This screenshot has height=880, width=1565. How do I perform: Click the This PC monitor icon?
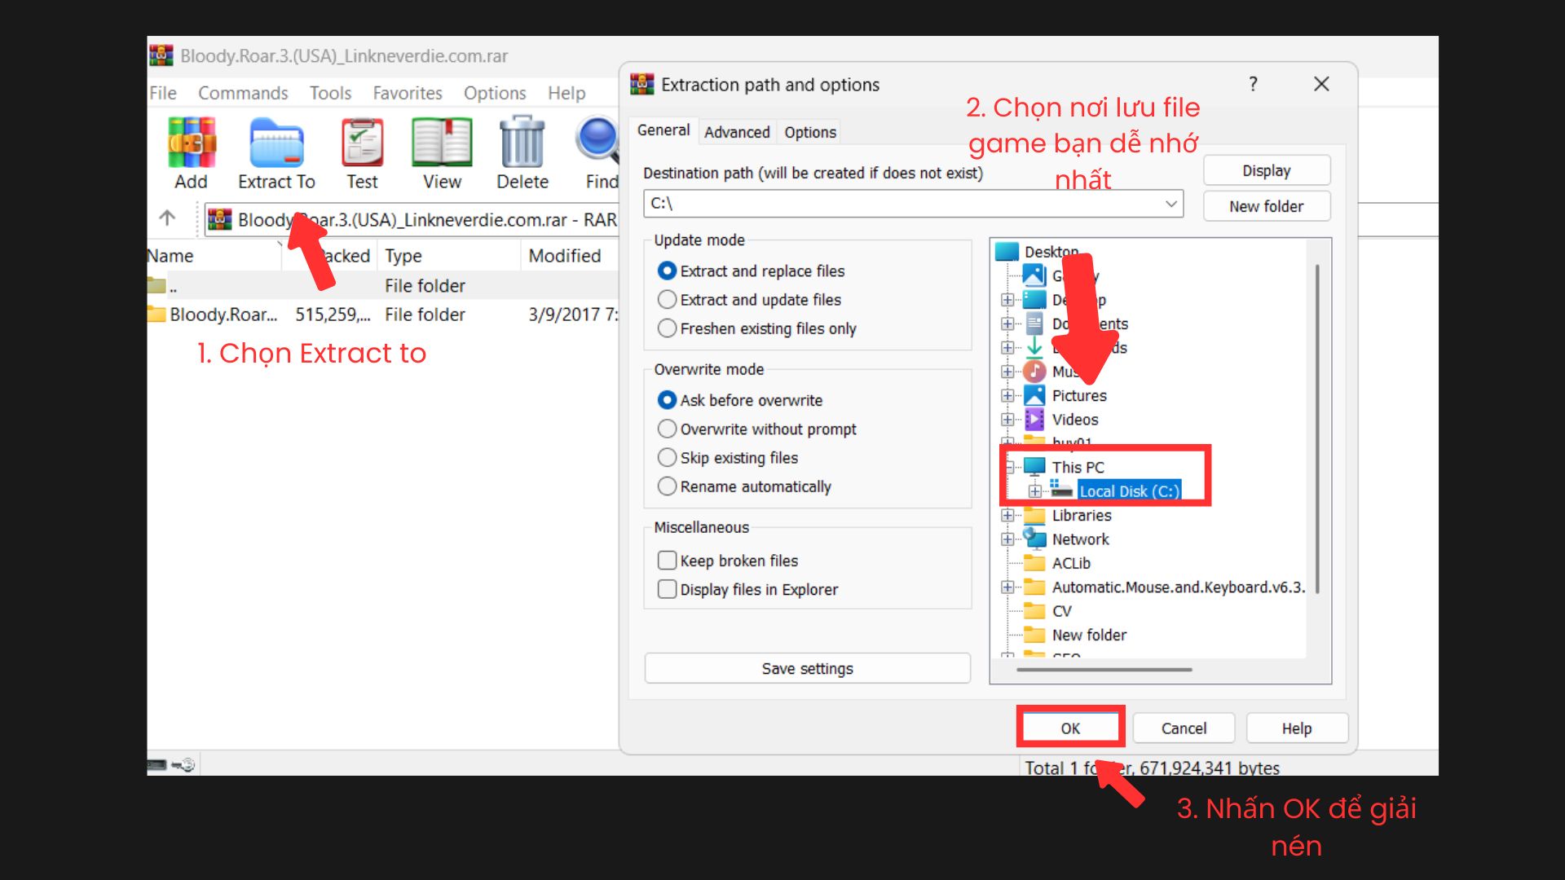(x=1034, y=466)
